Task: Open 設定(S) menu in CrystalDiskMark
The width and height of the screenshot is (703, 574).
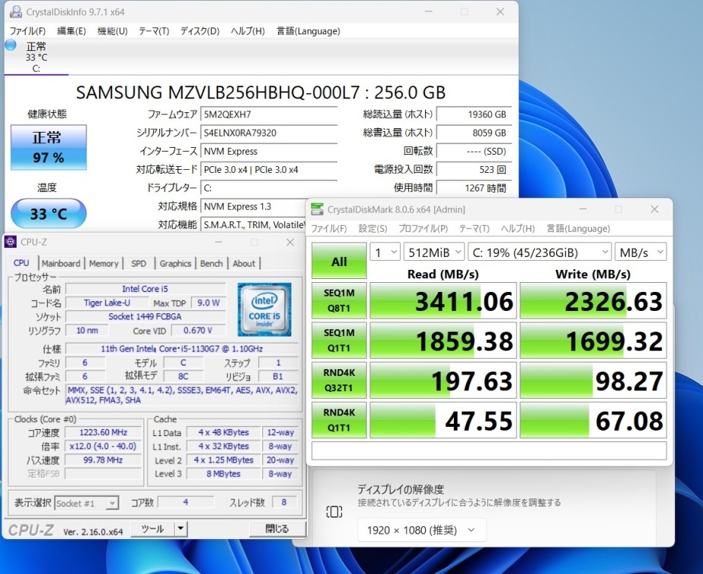Action: tap(373, 228)
